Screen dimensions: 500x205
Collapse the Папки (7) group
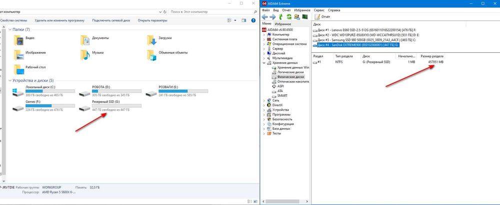pos(9,29)
